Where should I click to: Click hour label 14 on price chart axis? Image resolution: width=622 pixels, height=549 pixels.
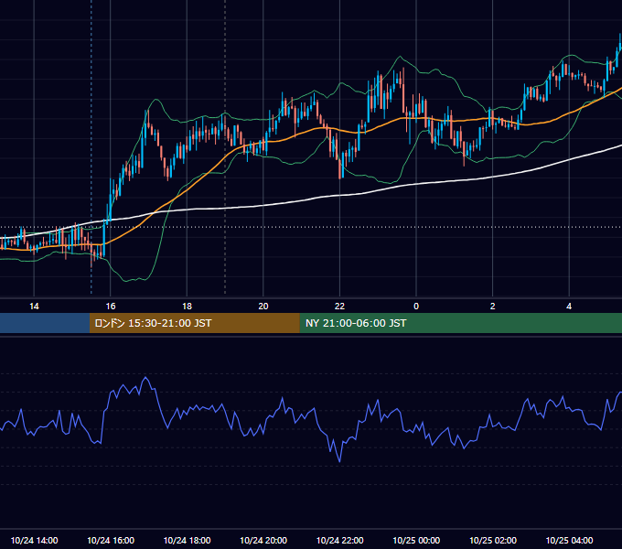point(34,307)
